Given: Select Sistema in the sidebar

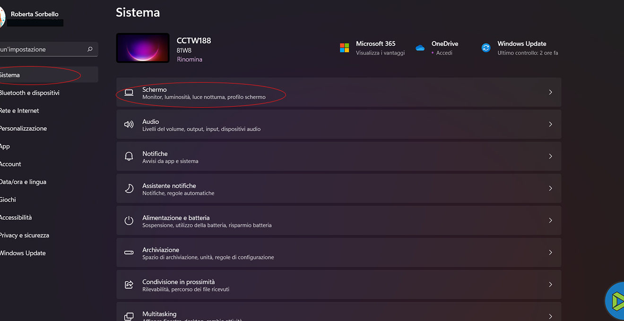Looking at the screenshot, I should pyautogui.click(x=49, y=75).
